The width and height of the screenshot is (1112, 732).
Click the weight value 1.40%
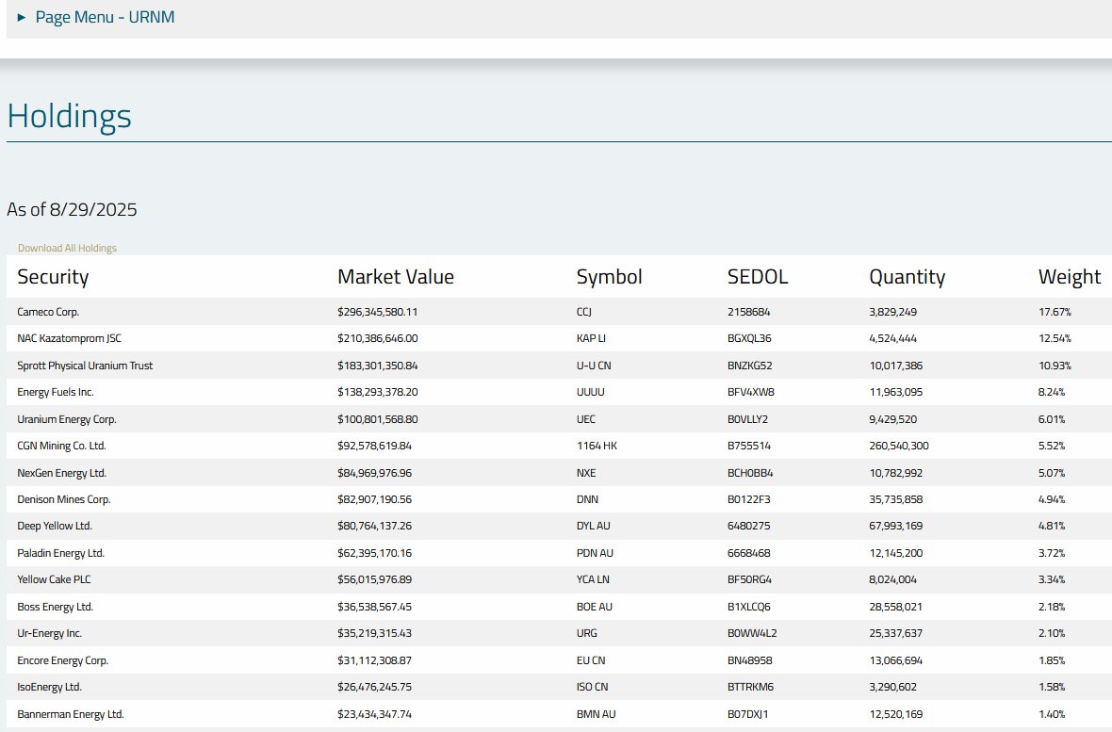[x=1052, y=714]
